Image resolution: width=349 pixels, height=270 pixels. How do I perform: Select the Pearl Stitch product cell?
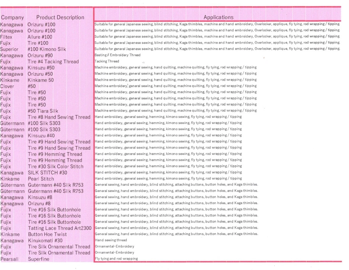pyautogui.click(x=41, y=179)
